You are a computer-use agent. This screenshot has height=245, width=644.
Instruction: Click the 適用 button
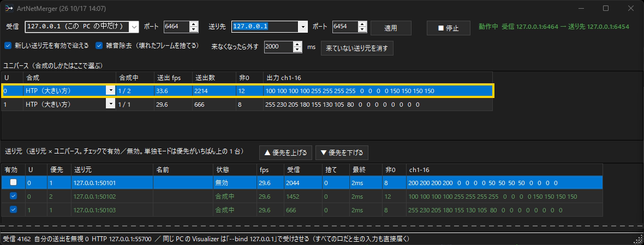pos(391,28)
